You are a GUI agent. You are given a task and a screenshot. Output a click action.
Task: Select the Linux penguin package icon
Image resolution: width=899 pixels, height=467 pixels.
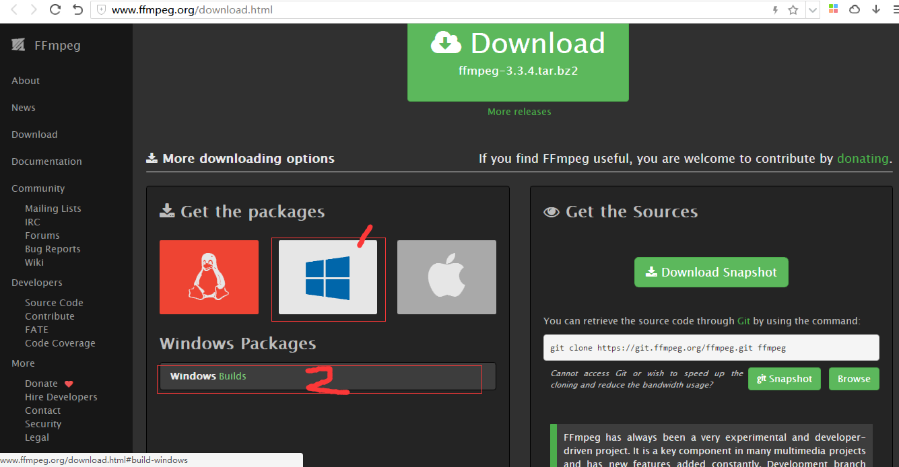point(209,277)
